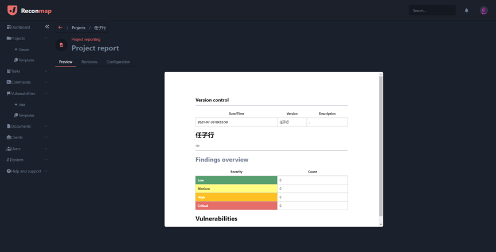Switch to the Configuration tab
496x252 pixels.
coord(118,62)
